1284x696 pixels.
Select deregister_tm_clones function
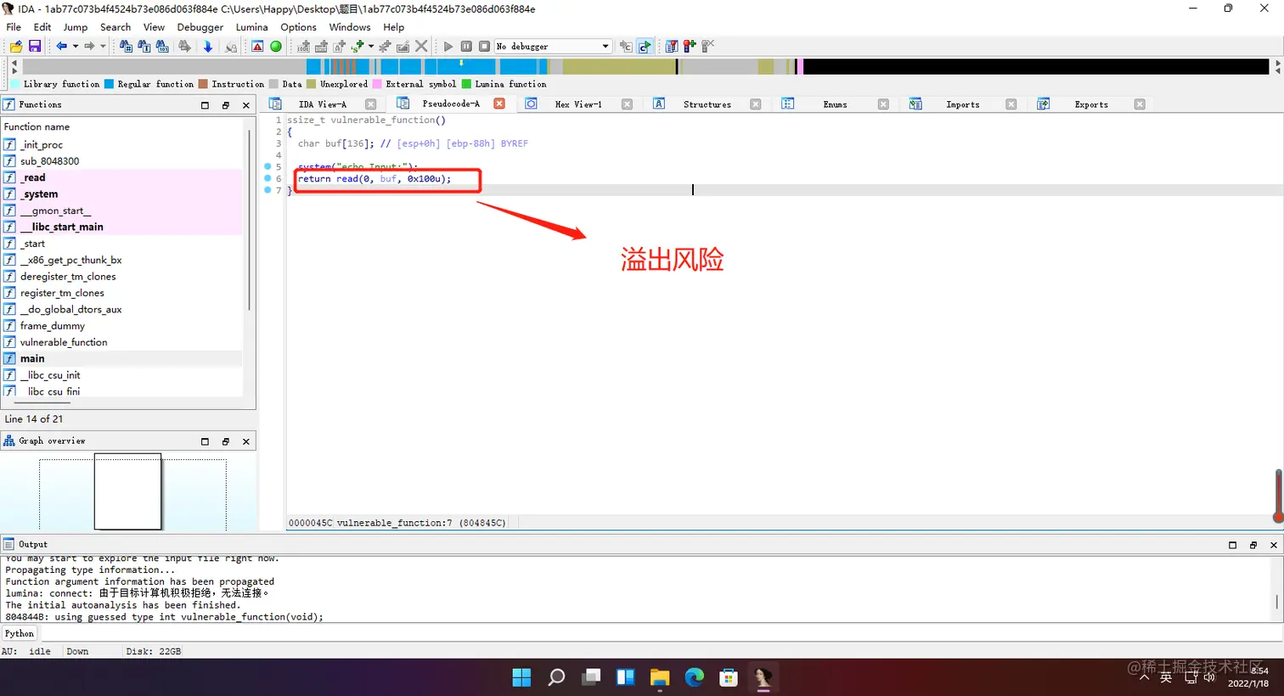[123, 277]
